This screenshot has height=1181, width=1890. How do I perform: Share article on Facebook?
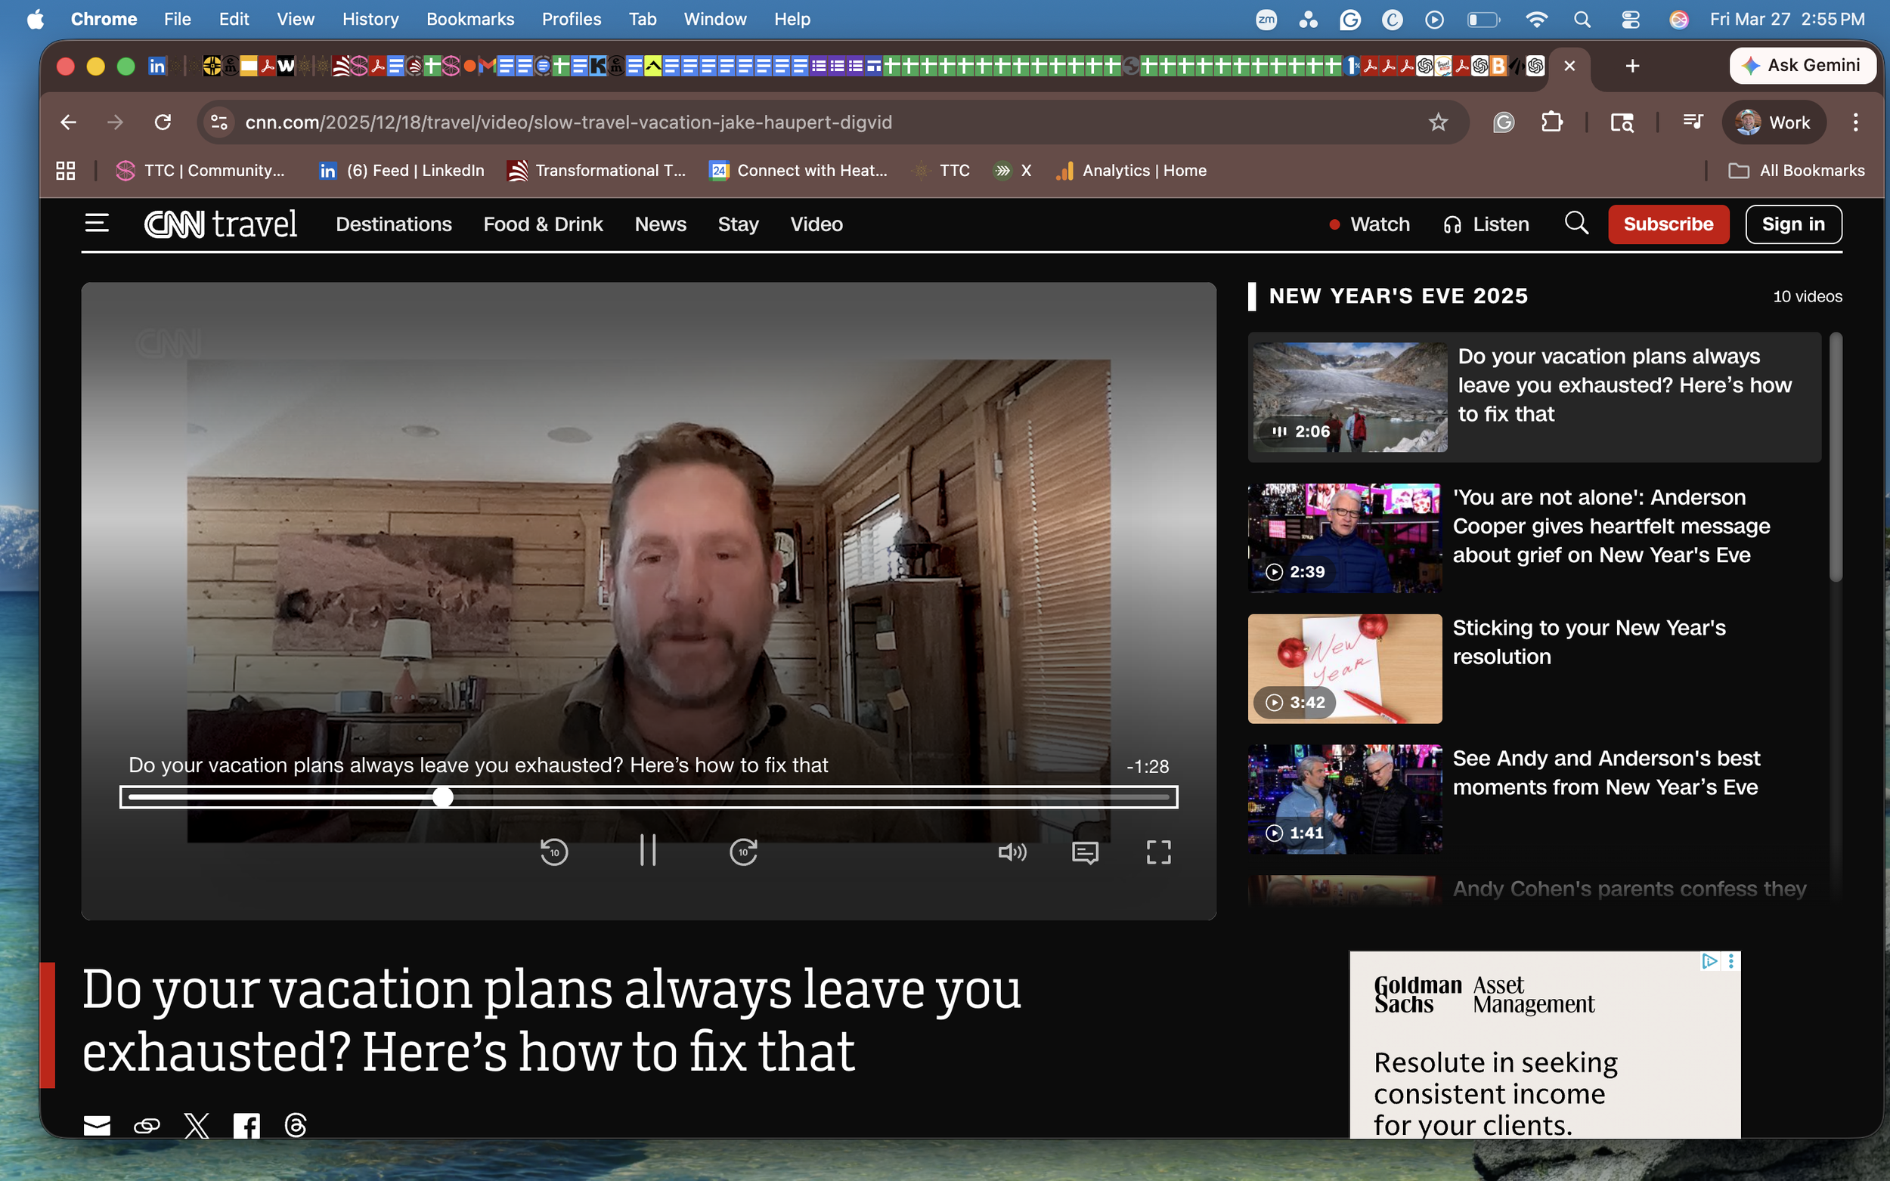[x=247, y=1125]
